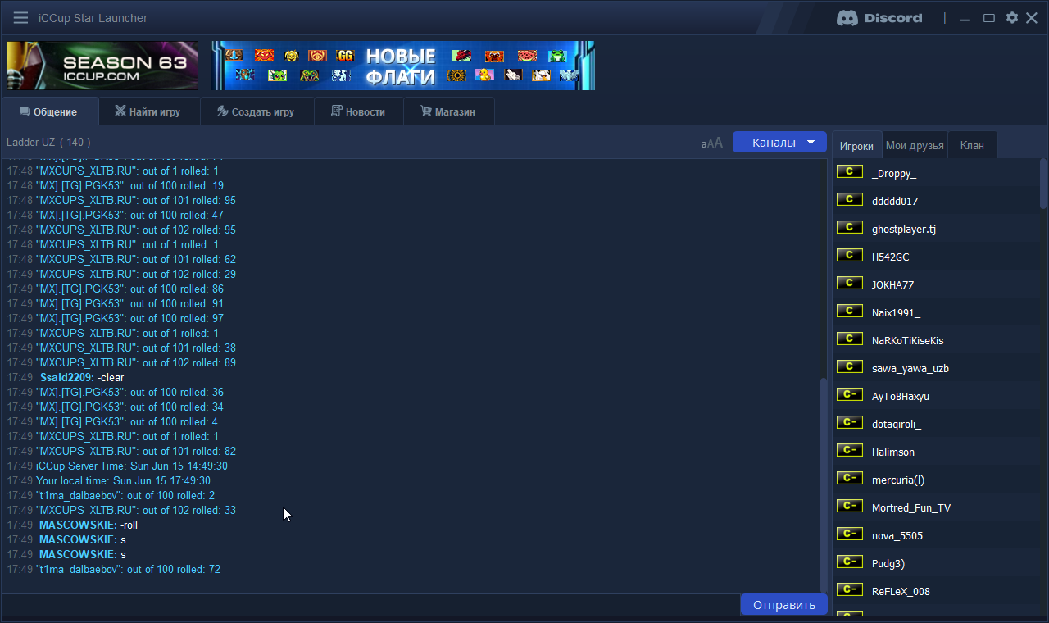The height and width of the screenshot is (623, 1049).
Task: Click MASCOWSKIE name in -roll message
Action: [x=78, y=525]
